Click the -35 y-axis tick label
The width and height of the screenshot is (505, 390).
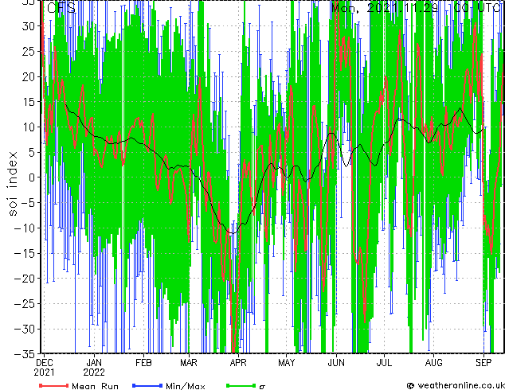point(25,354)
